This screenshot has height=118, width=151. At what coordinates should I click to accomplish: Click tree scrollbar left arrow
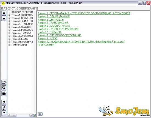tap(9, 115)
